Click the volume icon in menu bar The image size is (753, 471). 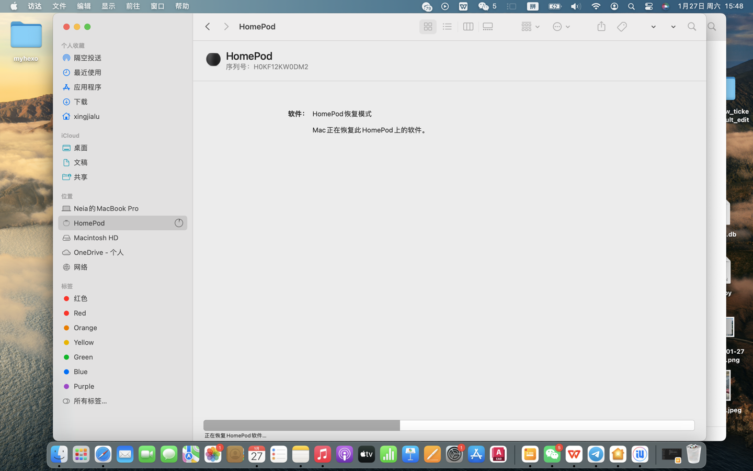pyautogui.click(x=575, y=6)
